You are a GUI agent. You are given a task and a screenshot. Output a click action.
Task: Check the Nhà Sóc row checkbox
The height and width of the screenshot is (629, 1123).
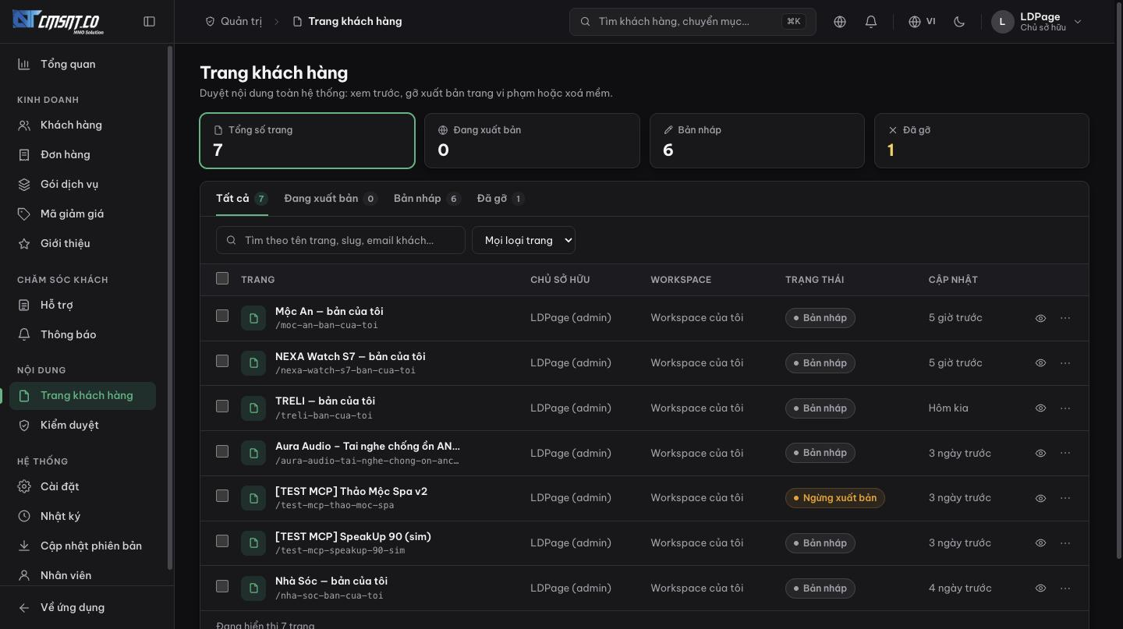tap(222, 586)
